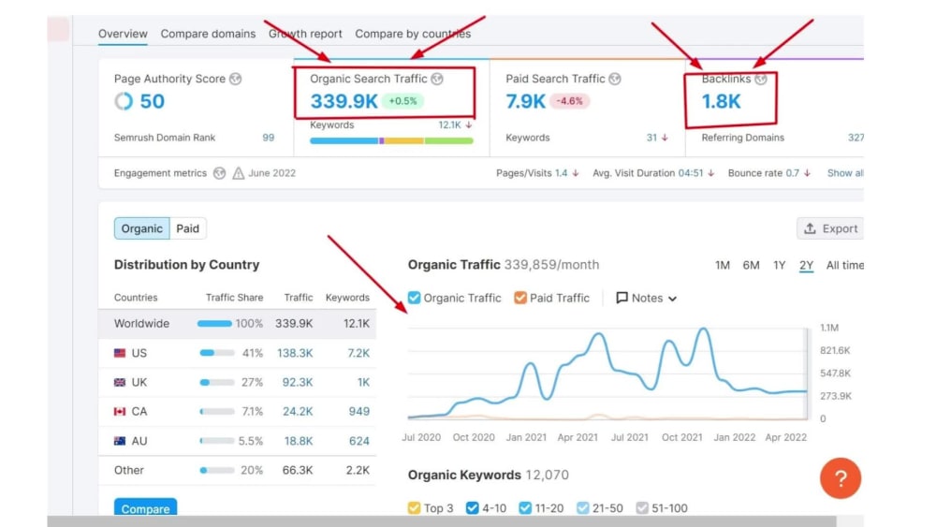Select the Worldwide row
936x527 pixels.
coord(237,324)
